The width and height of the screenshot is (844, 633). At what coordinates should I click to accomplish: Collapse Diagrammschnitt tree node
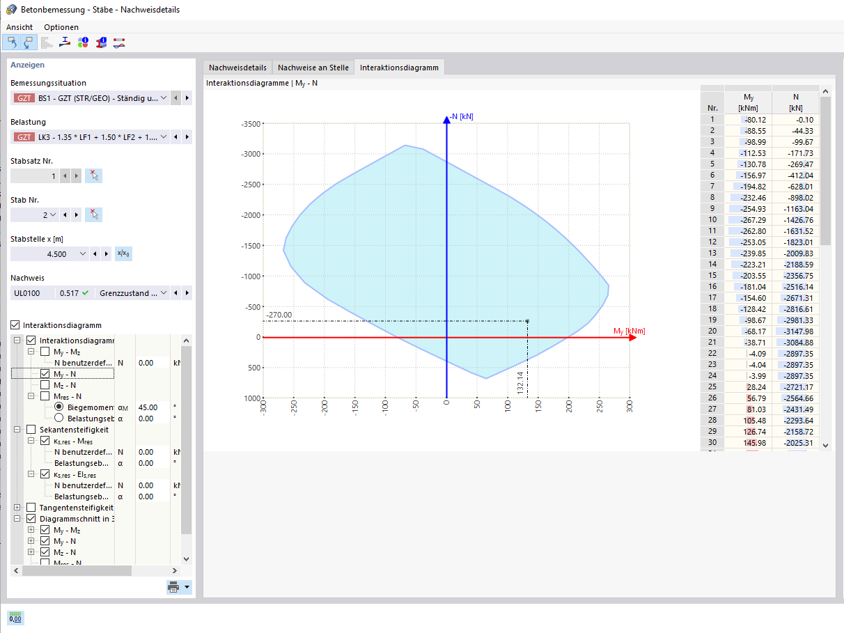click(x=17, y=519)
